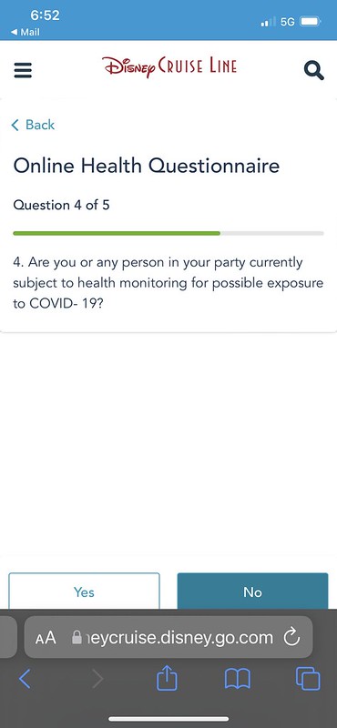Return to the Mail app
Image resolution: width=337 pixels, height=728 pixels.
click(26, 32)
